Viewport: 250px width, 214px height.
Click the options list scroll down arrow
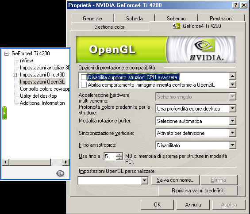[x=233, y=84]
